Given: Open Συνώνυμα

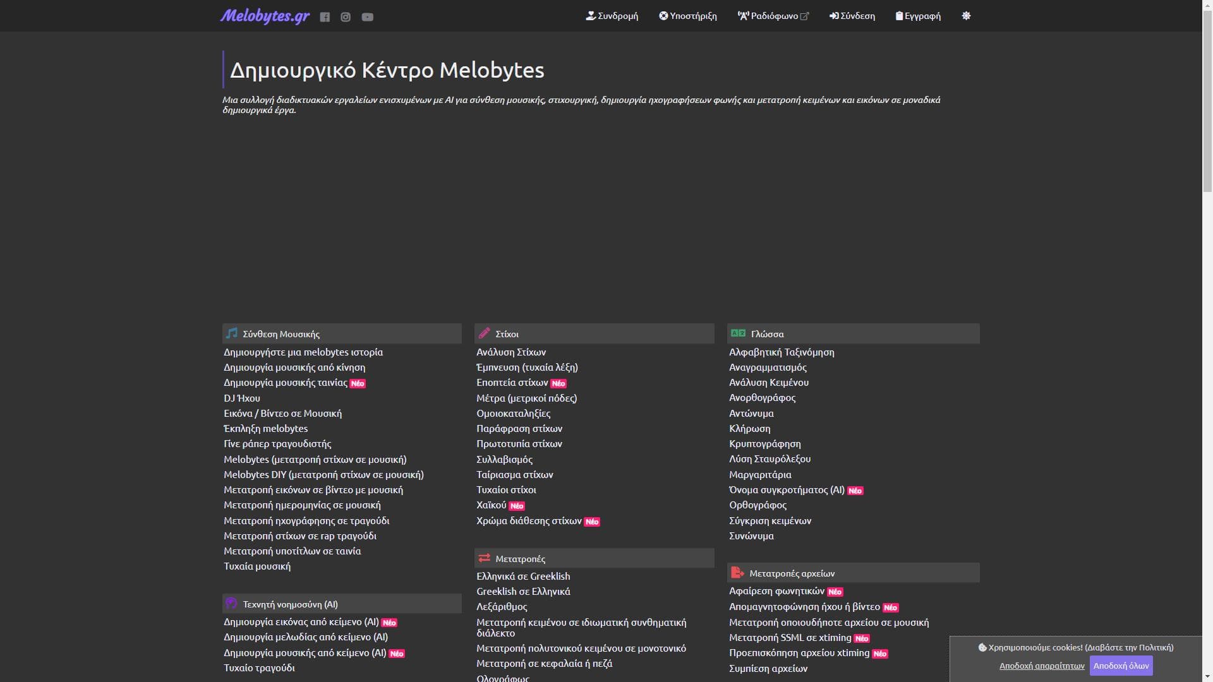Looking at the screenshot, I should point(751,536).
